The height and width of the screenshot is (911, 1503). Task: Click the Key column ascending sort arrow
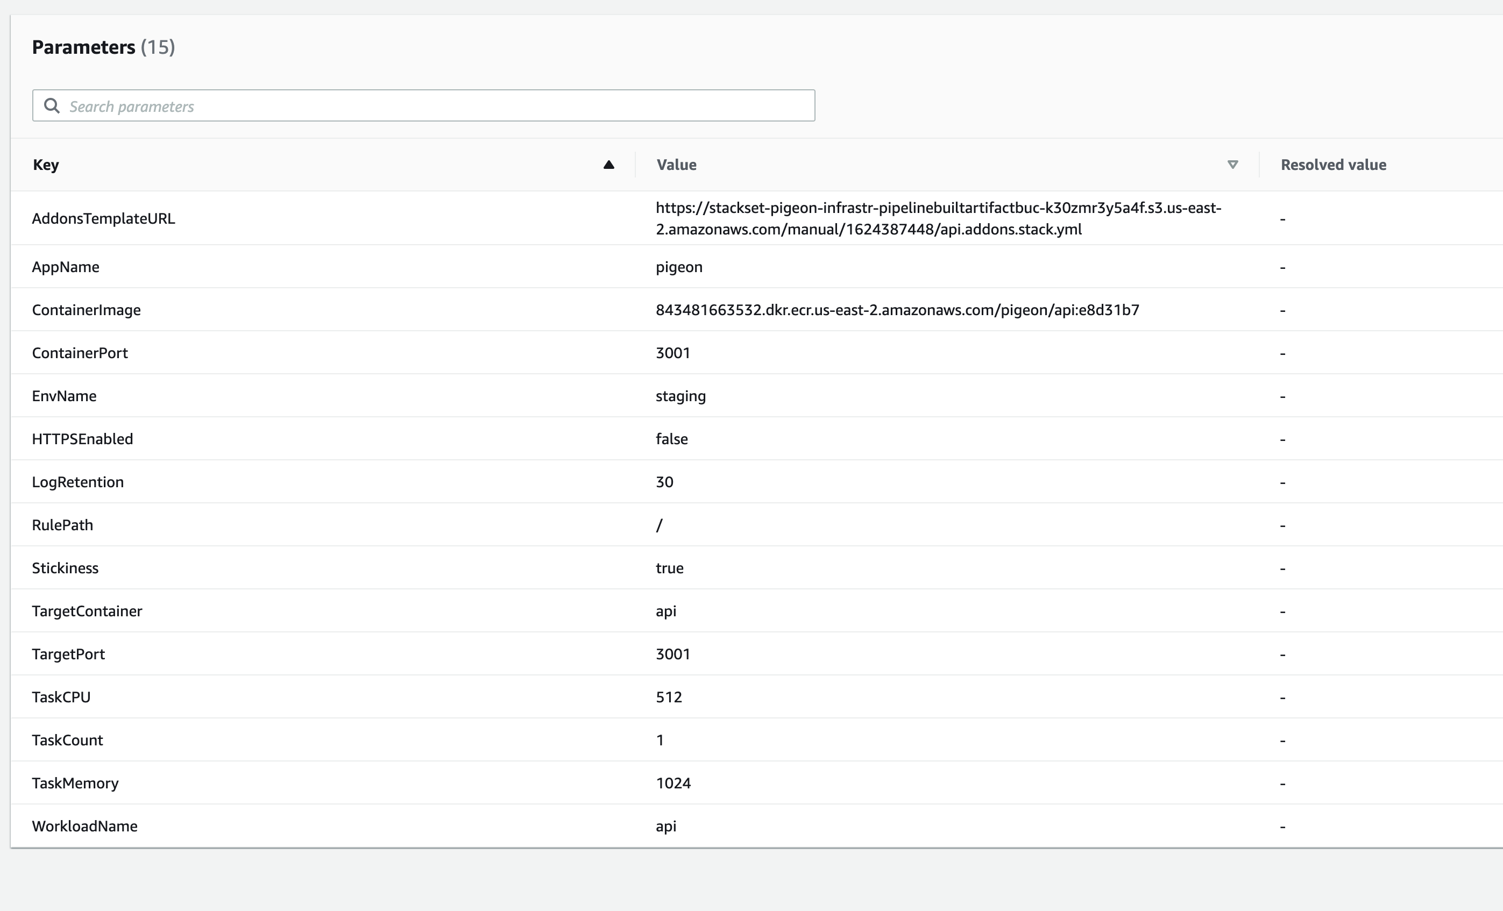tap(608, 165)
